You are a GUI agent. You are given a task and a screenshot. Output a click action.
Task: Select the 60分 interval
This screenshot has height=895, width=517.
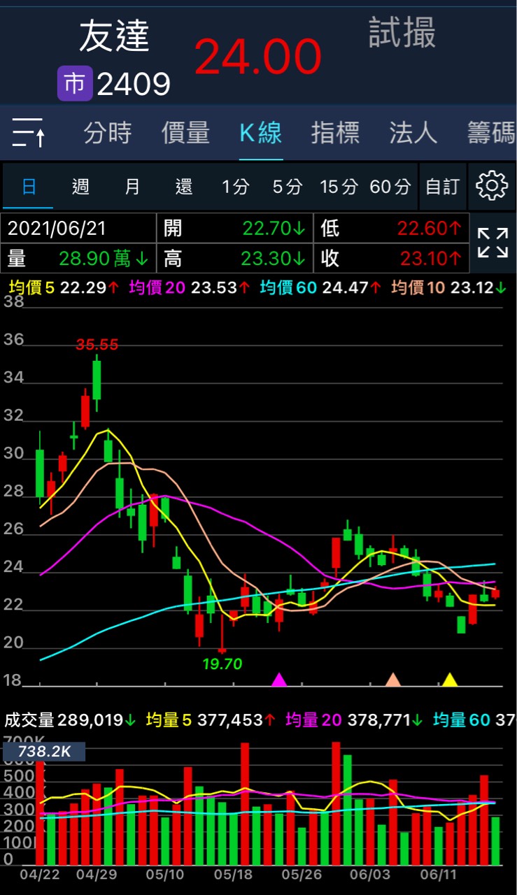[x=390, y=187]
